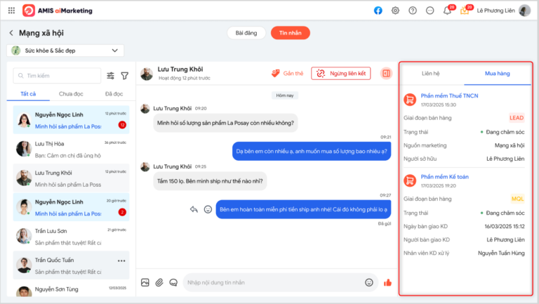
Task: Send a thumbs-up like in chat
Action: pyautogui.click(x=387, y=283)
